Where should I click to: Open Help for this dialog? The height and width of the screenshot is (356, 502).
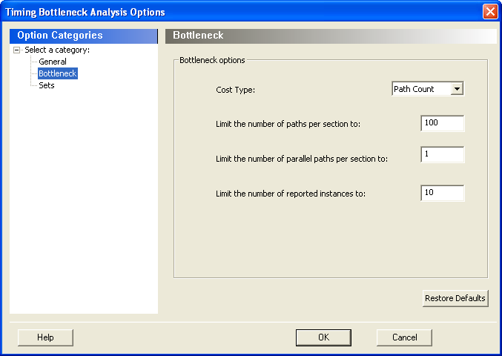(x=45, y=337)
